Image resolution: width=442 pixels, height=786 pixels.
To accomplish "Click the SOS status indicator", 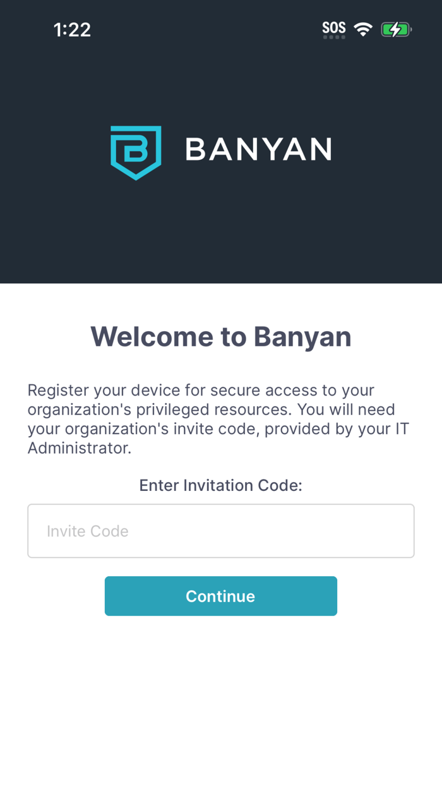I will pos(334,27).
